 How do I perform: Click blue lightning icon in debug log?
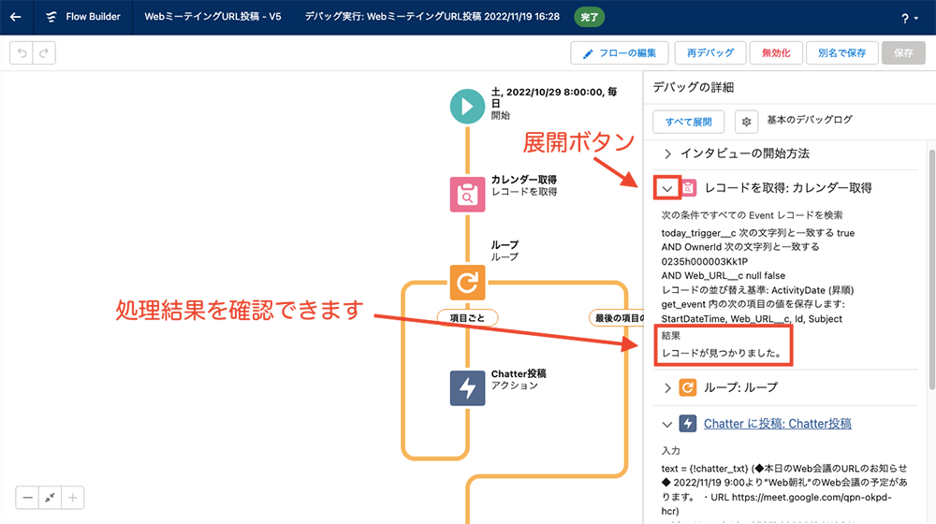[688, 424]
